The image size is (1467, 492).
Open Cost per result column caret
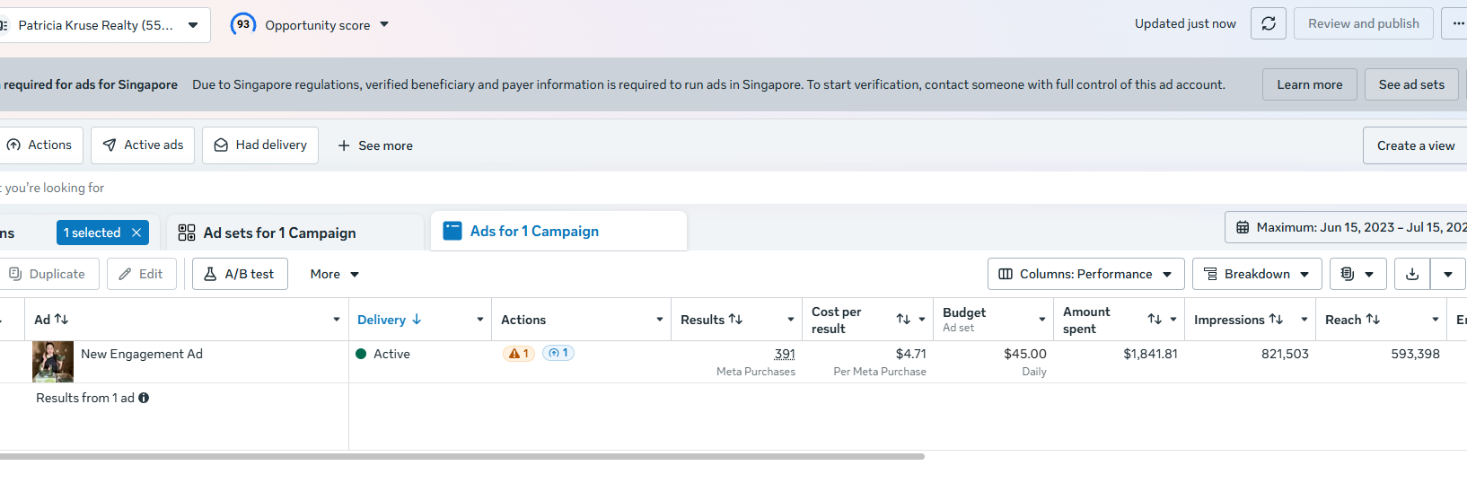(922, 320)
